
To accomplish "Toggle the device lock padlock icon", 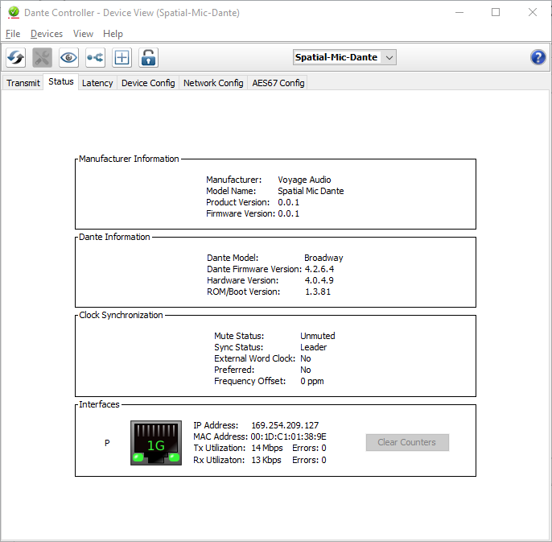I will click(x=149, y=57).
